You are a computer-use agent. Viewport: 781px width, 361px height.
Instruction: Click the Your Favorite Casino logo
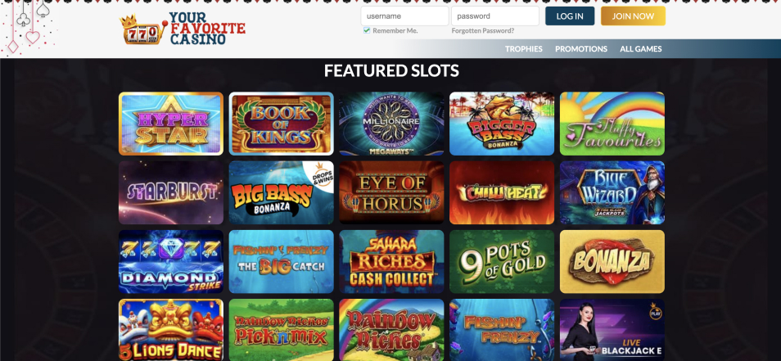[183, 29]
